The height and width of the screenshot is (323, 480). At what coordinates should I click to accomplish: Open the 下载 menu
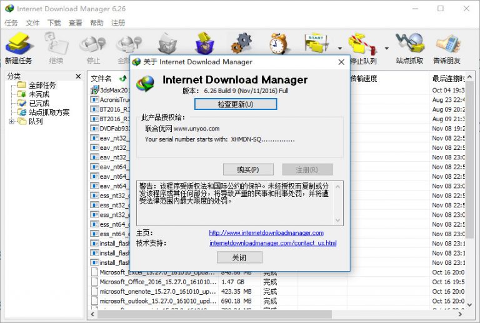tap(54, 23)
